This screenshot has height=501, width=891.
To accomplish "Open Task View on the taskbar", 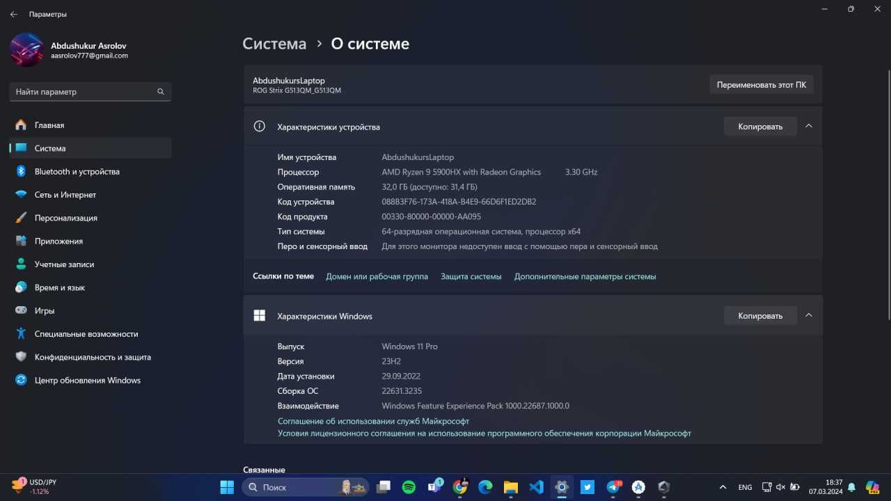I will pos(384,487).
